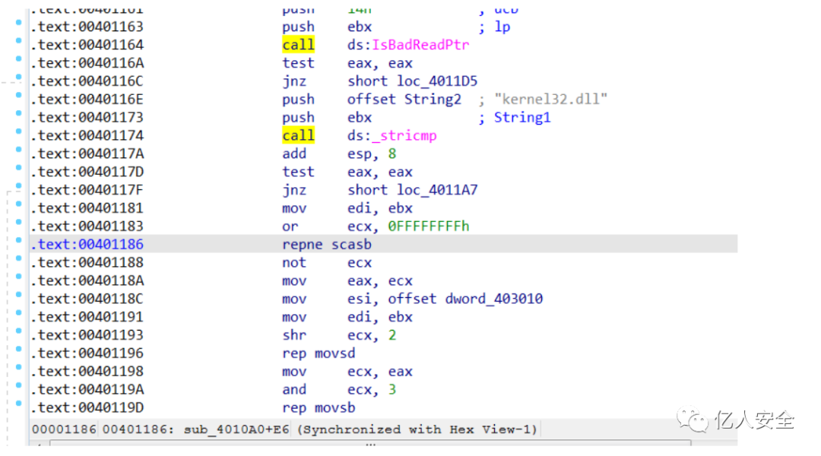Click the breakpoint dot at 00401174
Viewport: 821px width, 456px height.
[19, 131]
